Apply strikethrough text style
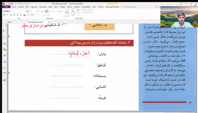The width and height of the screenshot is (198, 113). [x=14, y=15]
